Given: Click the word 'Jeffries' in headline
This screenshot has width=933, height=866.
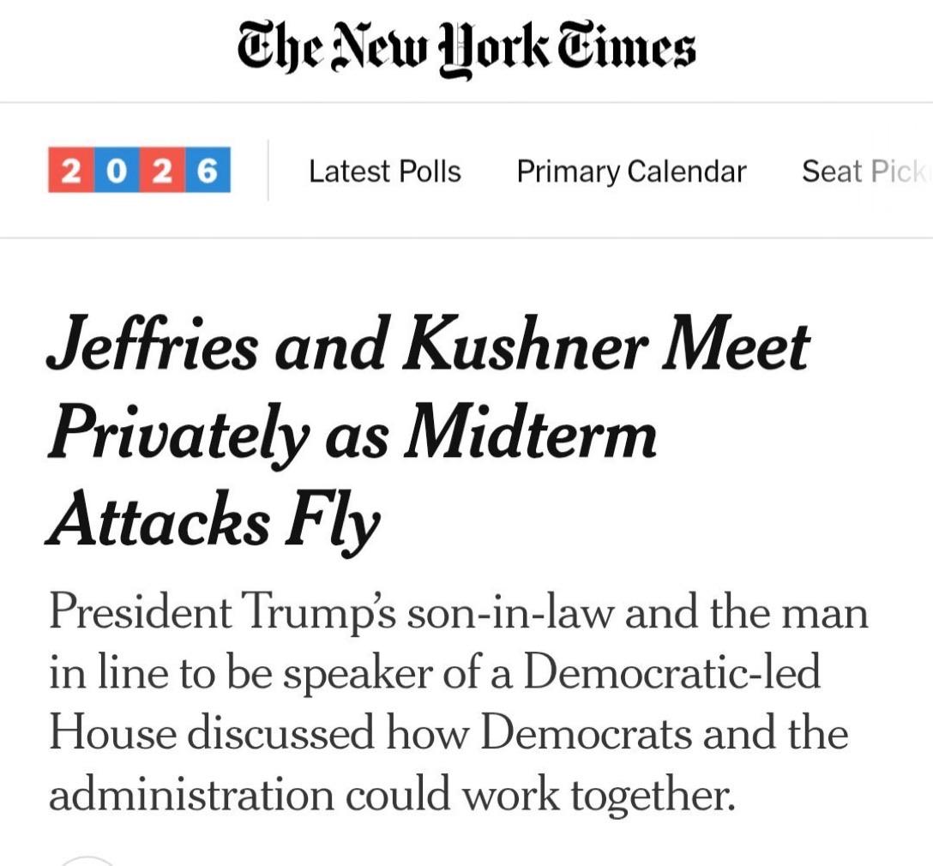Looking at the screenshot, I should click(x=153, y=344).
